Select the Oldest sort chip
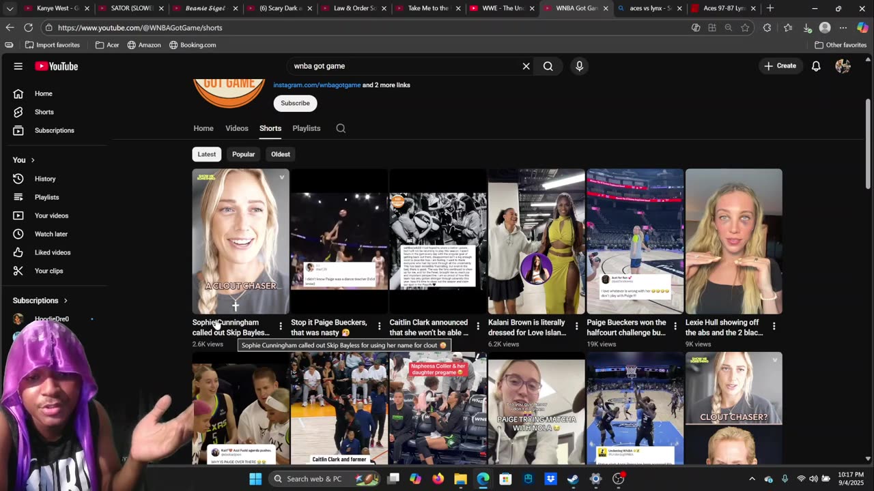 tap(281, 154)
